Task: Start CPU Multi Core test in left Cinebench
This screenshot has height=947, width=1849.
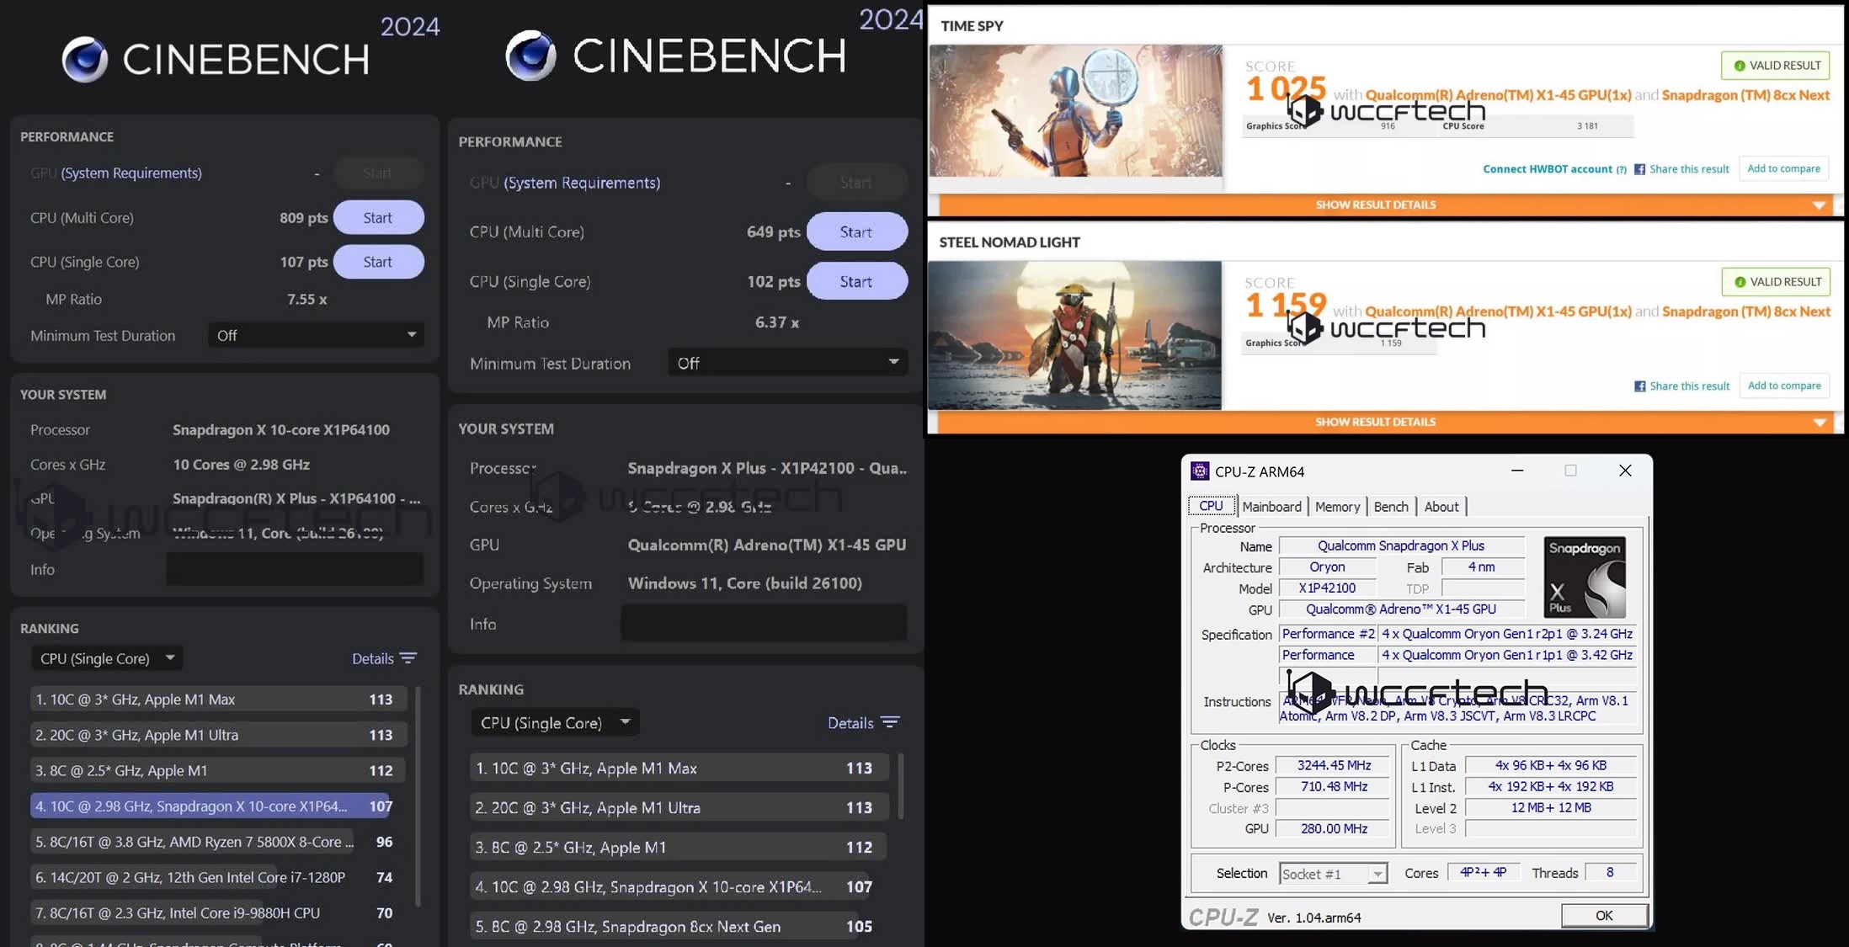Action: [x=378, y=217]
